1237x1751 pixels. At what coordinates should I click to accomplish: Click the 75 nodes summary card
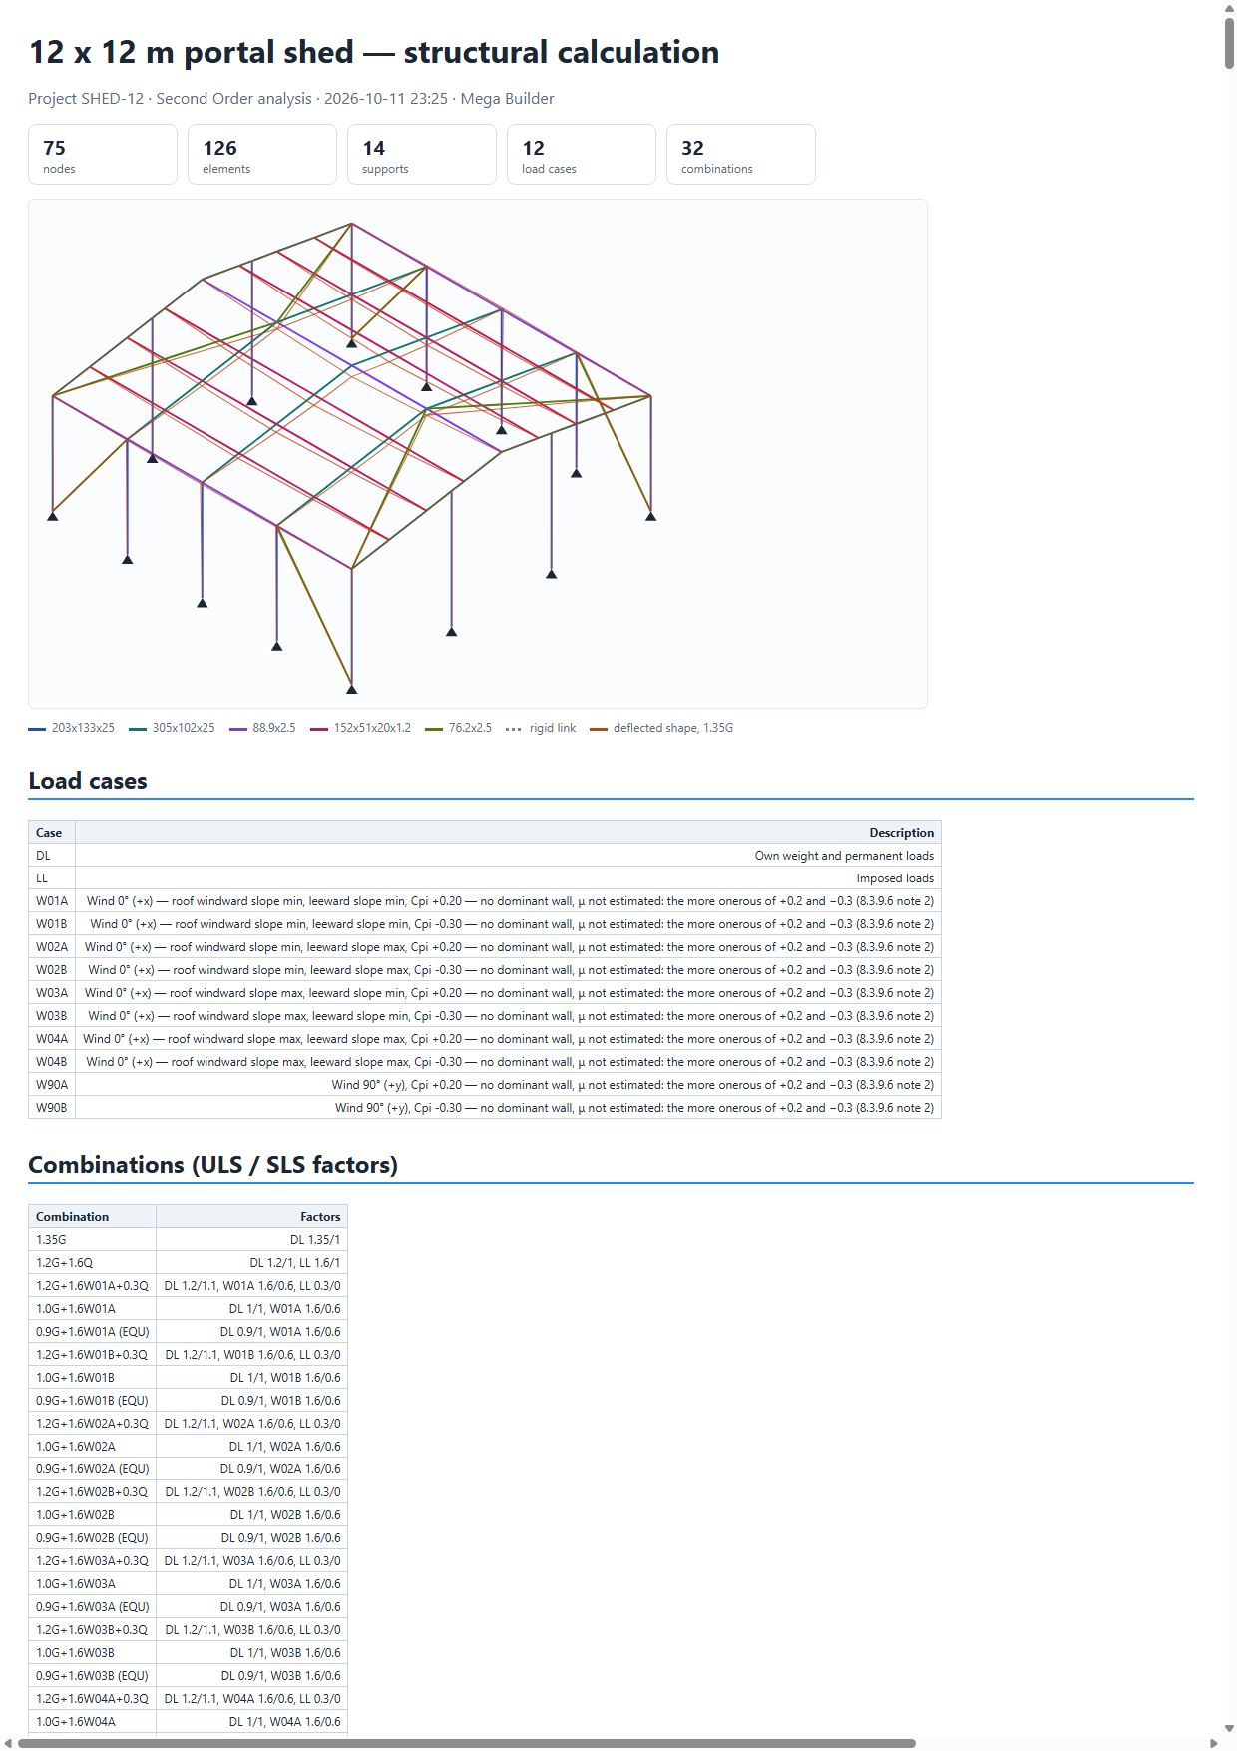pyautogui.click(x=103, y=155)
